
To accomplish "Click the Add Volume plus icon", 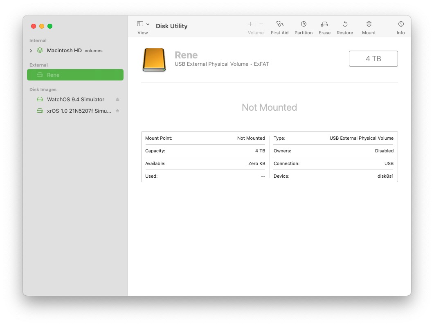I will [x=250, y=24].
